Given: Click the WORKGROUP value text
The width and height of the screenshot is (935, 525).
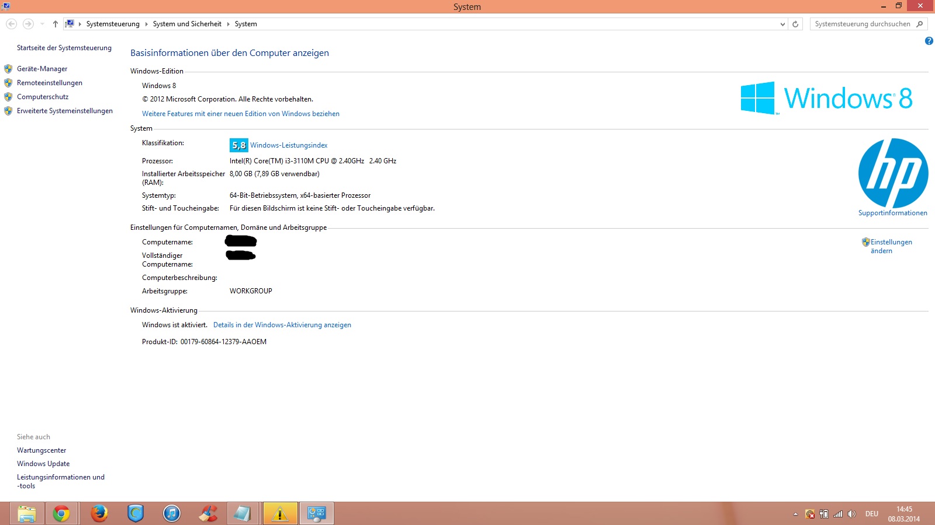Looking at the screenshot, I should [x=251, y=291].
